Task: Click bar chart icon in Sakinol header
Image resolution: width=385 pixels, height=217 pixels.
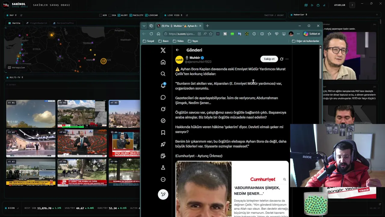Action: (x=324, y=5)
